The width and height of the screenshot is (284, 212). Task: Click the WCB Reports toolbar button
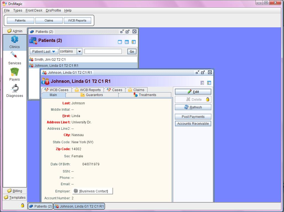77,20
